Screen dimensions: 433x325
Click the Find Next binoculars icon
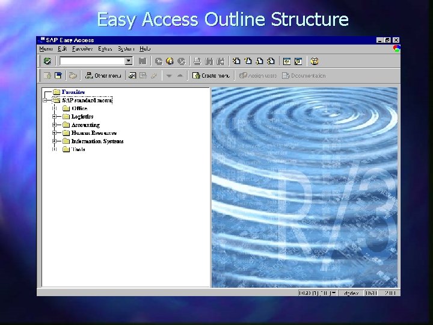coord(221,61)
